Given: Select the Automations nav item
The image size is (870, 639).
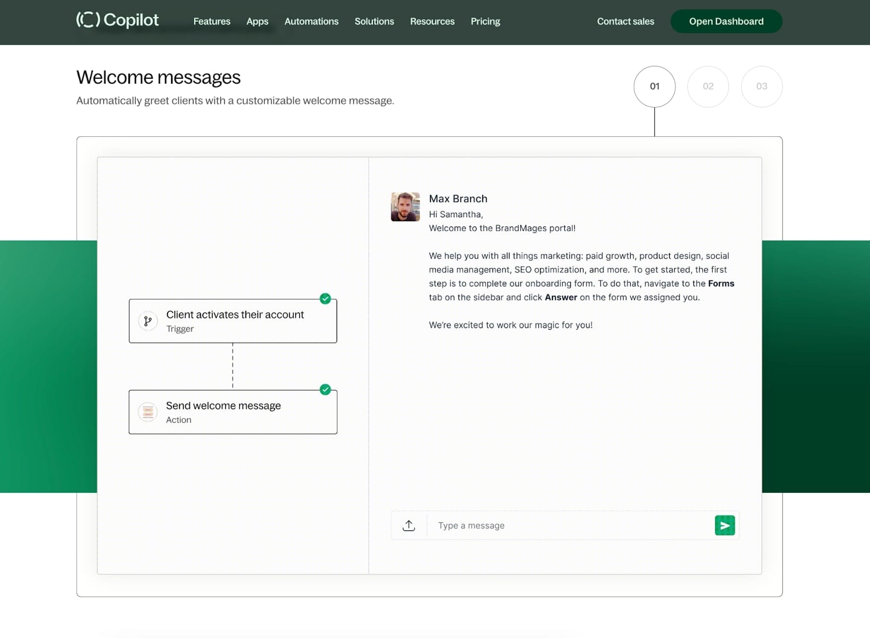Looking at the screenshot, I should [x=311, y=21].
